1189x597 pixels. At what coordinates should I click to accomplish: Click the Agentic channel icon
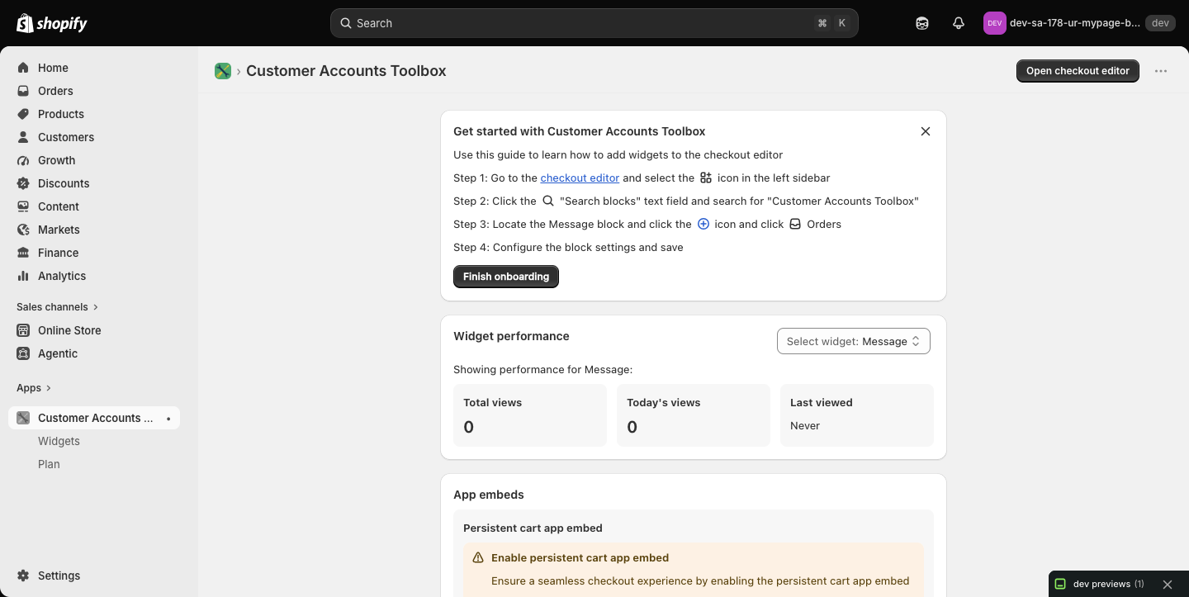pos(23,353)
